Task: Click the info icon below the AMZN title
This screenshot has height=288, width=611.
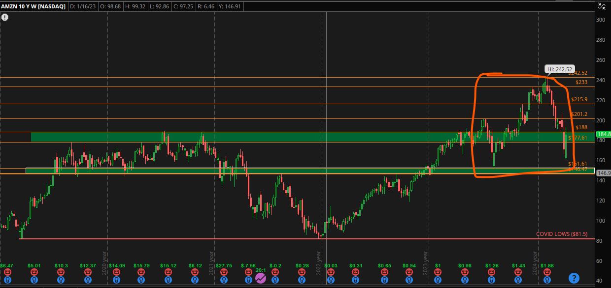Action: click(5, 17)
